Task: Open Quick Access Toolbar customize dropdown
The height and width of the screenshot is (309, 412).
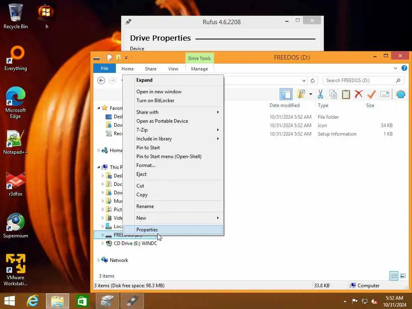Action: point(126,58)
